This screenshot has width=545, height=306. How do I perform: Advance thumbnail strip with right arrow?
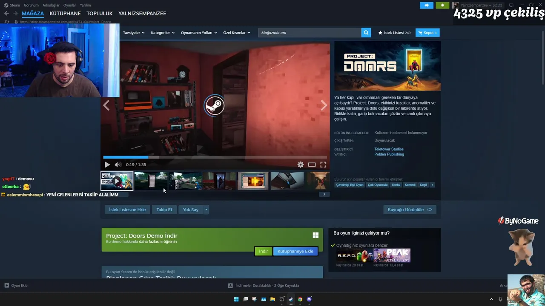[x=324, y=195]
